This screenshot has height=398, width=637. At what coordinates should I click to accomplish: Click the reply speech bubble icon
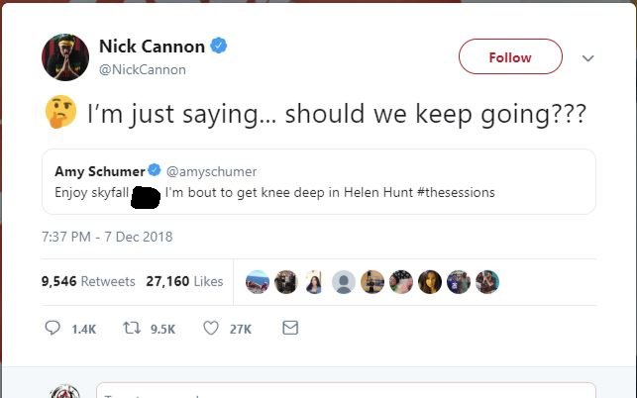(x=53, y=328)
